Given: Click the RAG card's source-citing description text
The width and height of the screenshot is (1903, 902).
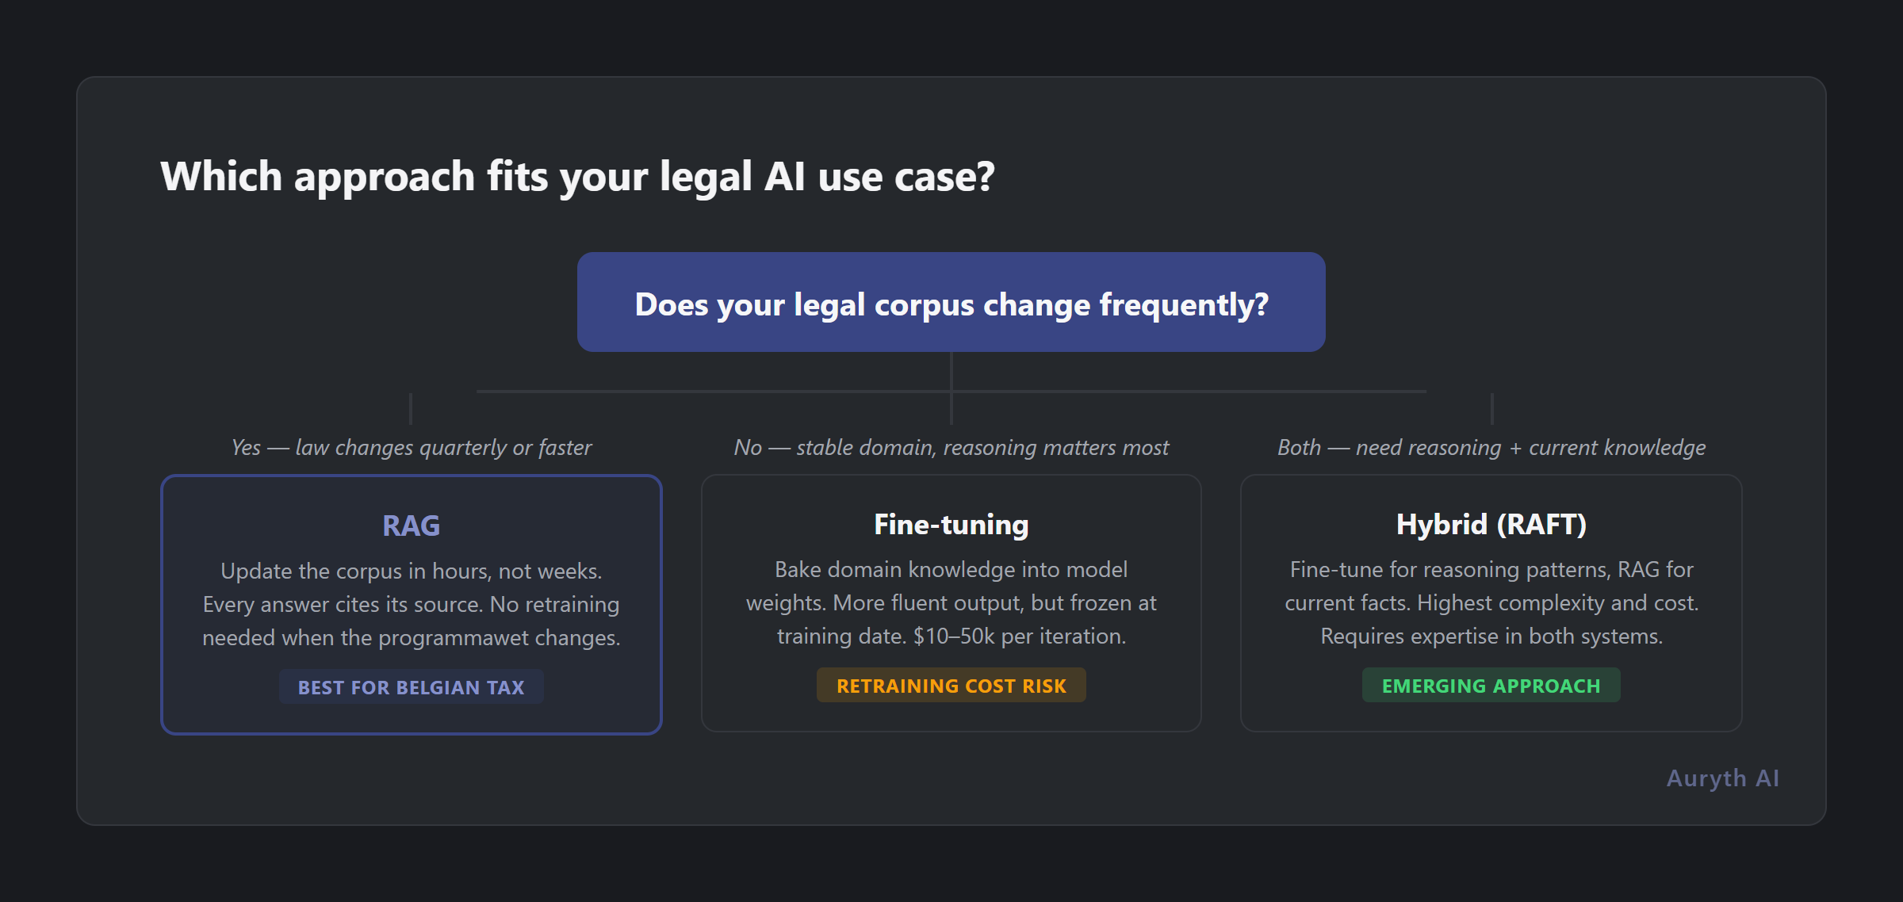Looking at the screenshot, I should 412,603.
